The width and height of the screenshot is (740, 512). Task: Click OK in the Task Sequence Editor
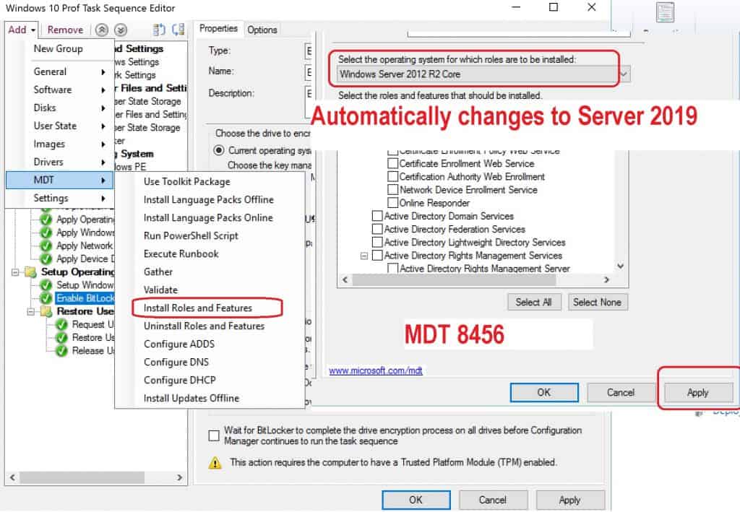click(x=416, y=500)
